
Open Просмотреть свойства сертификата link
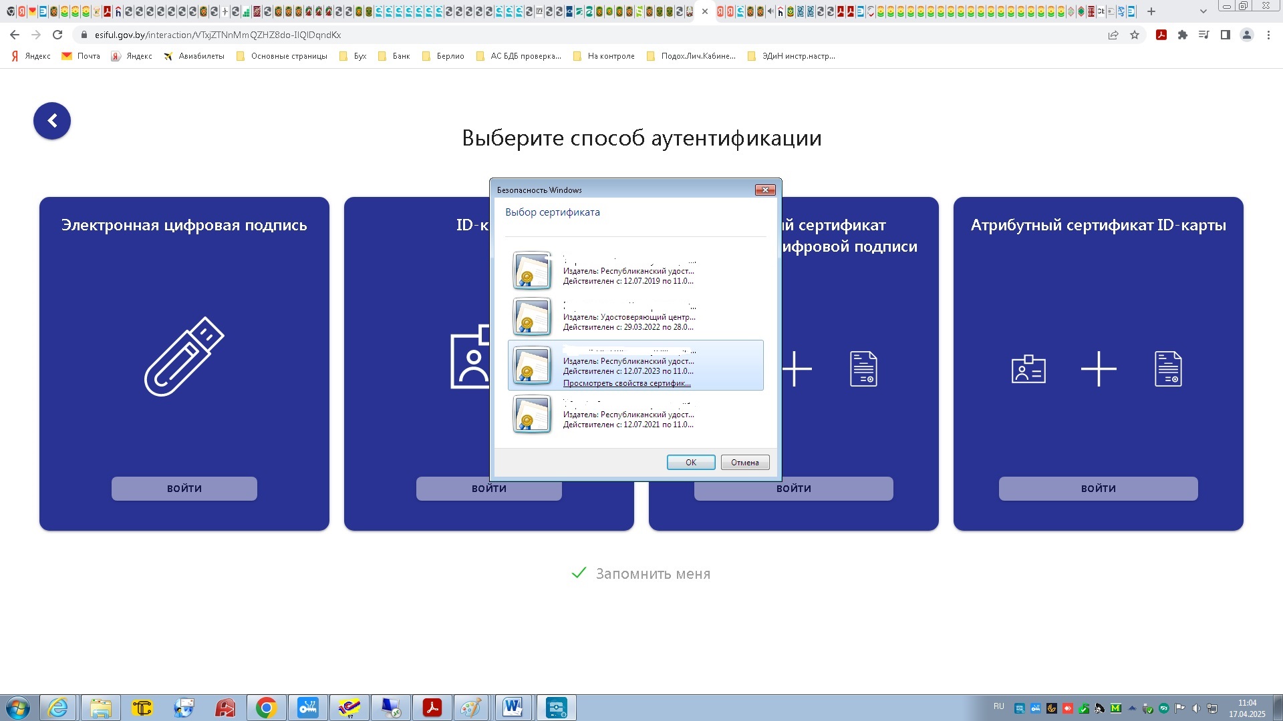[x=626, y=383]
